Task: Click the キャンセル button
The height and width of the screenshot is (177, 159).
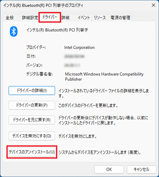Action: 141,169
